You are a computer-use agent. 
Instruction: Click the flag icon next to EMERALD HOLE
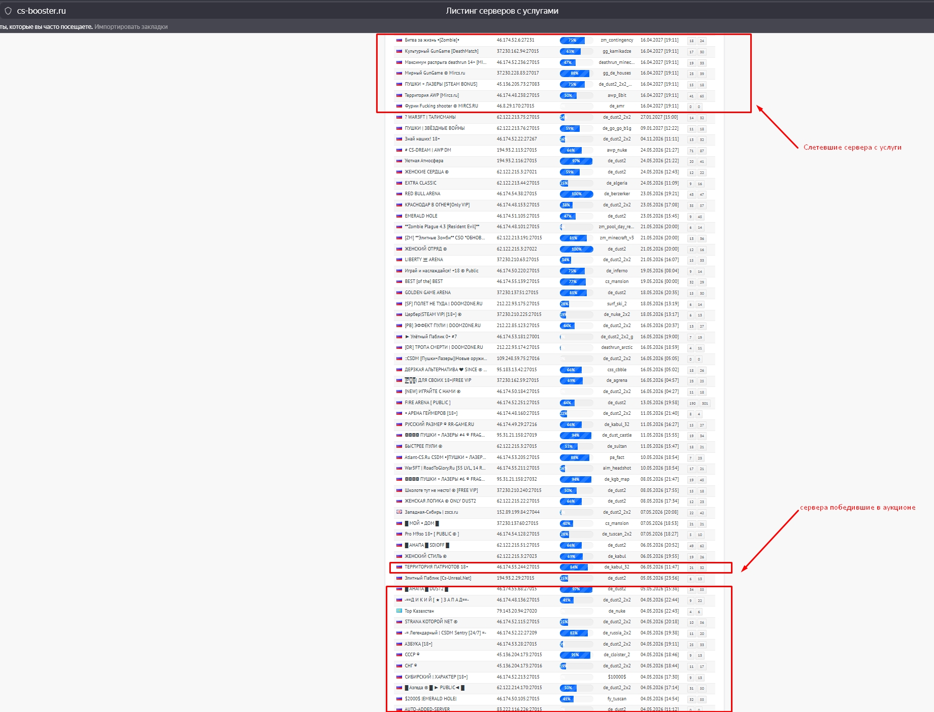coord(399,216)
